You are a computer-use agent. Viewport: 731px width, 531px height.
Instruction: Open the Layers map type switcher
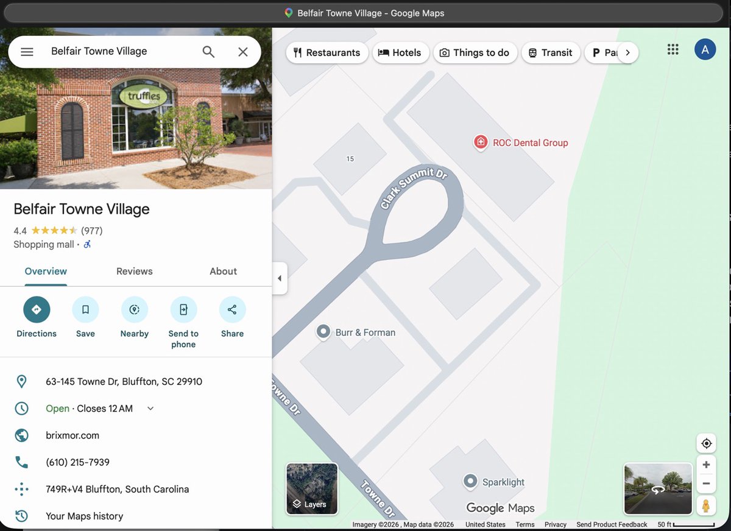312,489
